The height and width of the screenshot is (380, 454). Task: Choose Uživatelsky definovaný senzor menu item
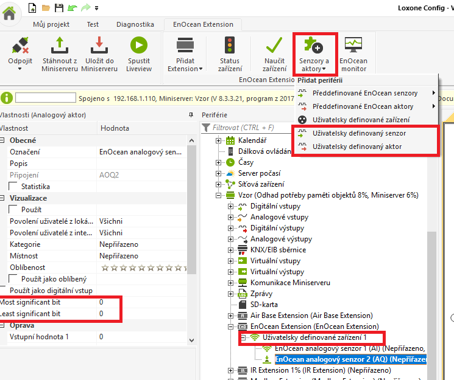click(359, 133)
